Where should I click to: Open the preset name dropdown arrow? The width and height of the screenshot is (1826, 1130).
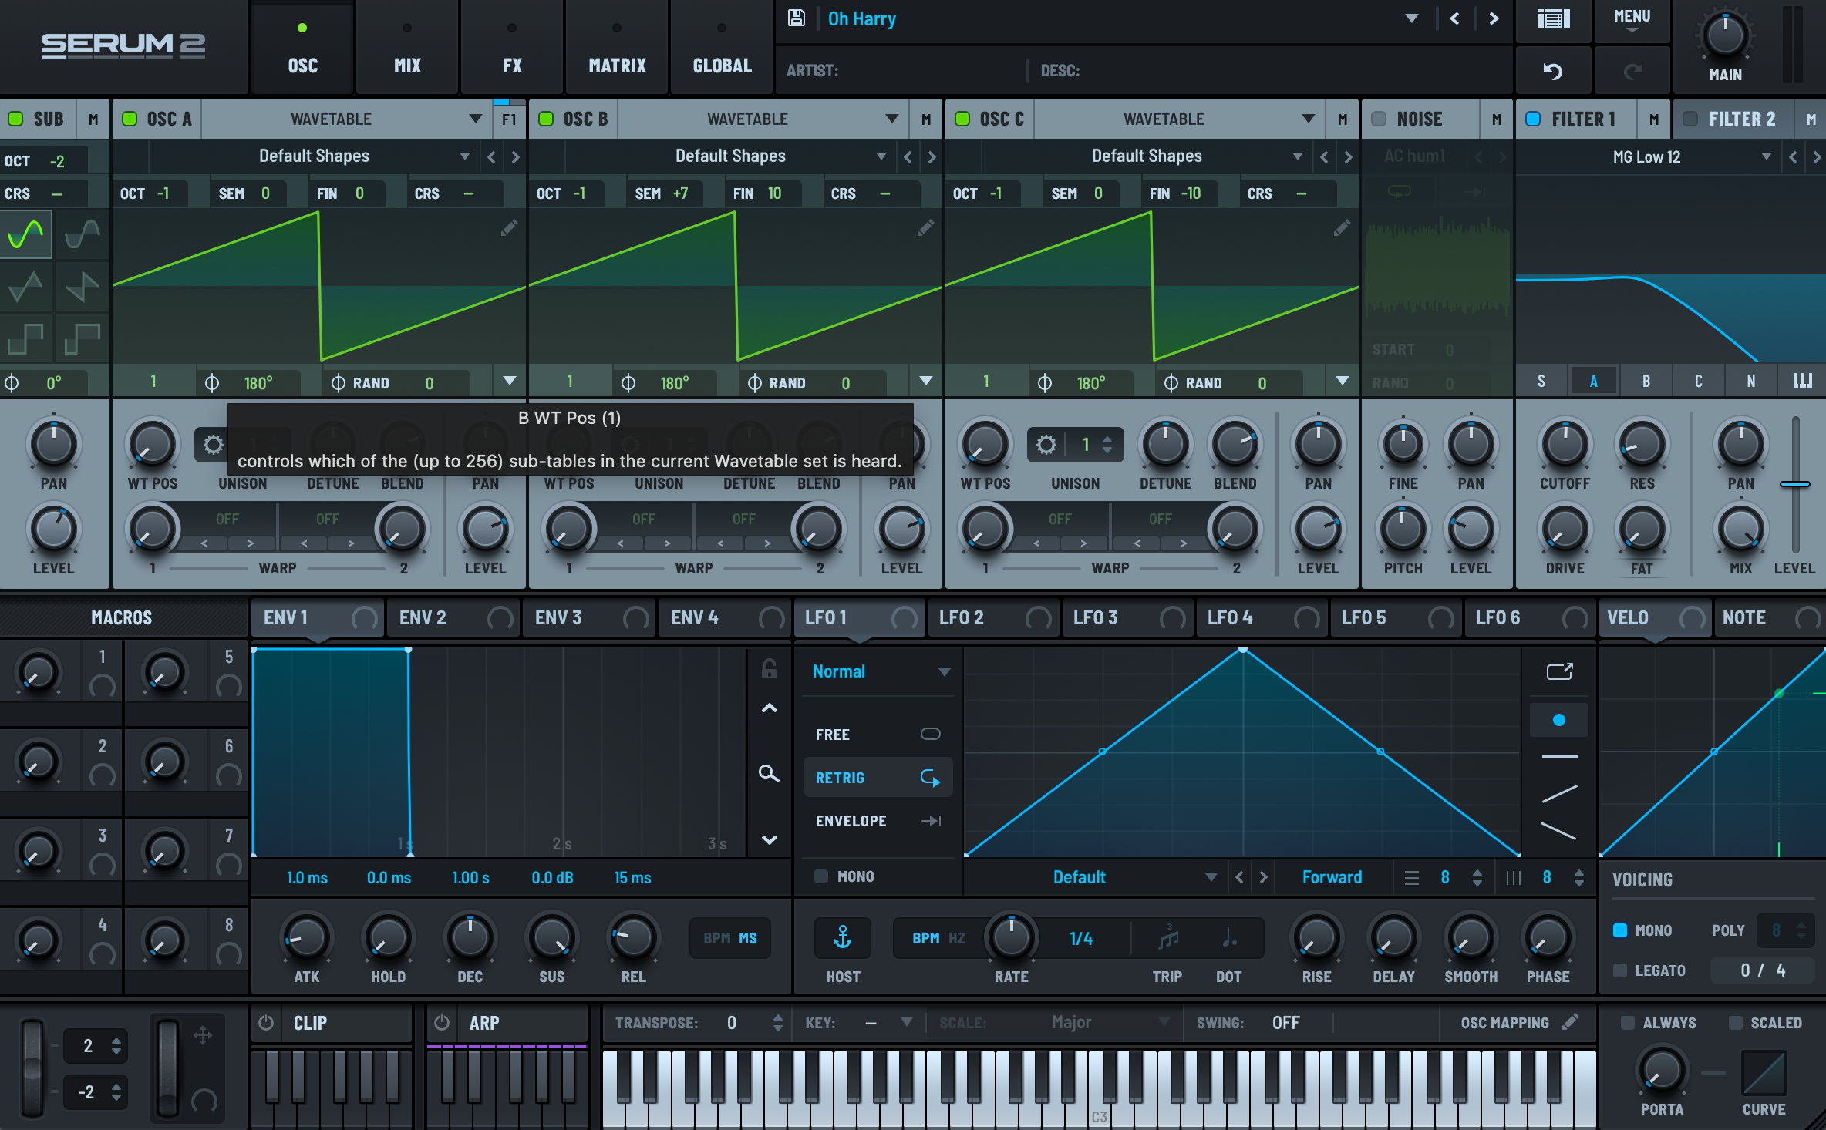1412,18
